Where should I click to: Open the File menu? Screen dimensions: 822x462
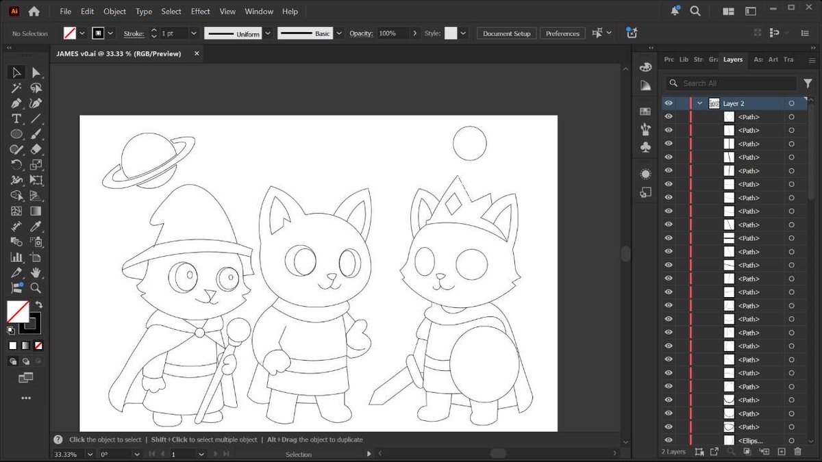coord(65,12)
